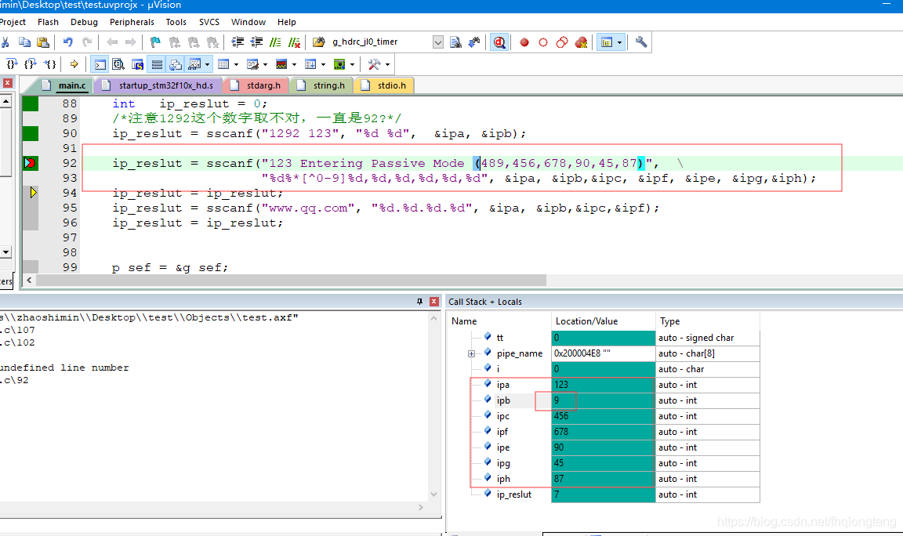Click the Copy toolbar icon
The image size is (903, 536).
pyautogui.click(x=24, y=42)
